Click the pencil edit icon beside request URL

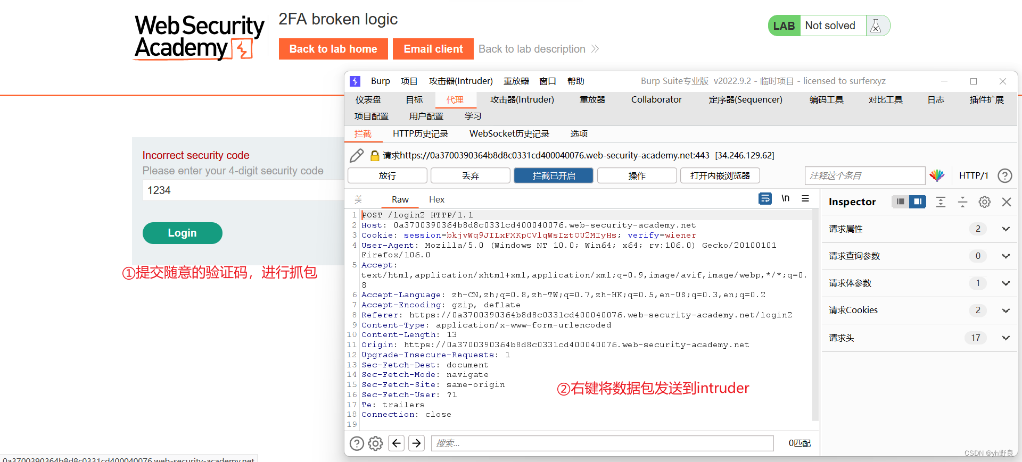(x=357, y=155)
